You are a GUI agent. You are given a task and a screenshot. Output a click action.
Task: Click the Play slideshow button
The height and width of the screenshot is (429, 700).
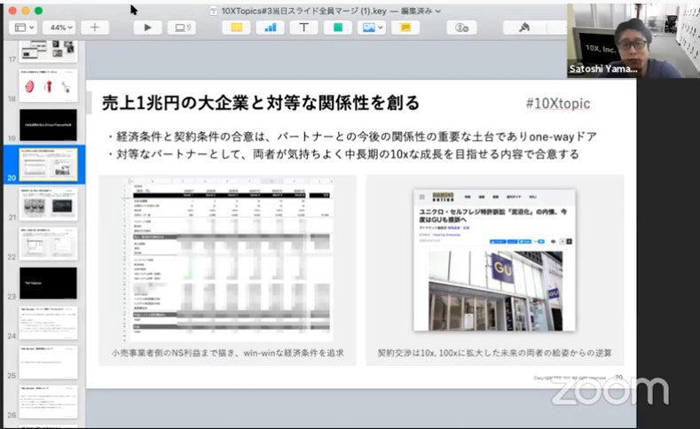(147, 27)
